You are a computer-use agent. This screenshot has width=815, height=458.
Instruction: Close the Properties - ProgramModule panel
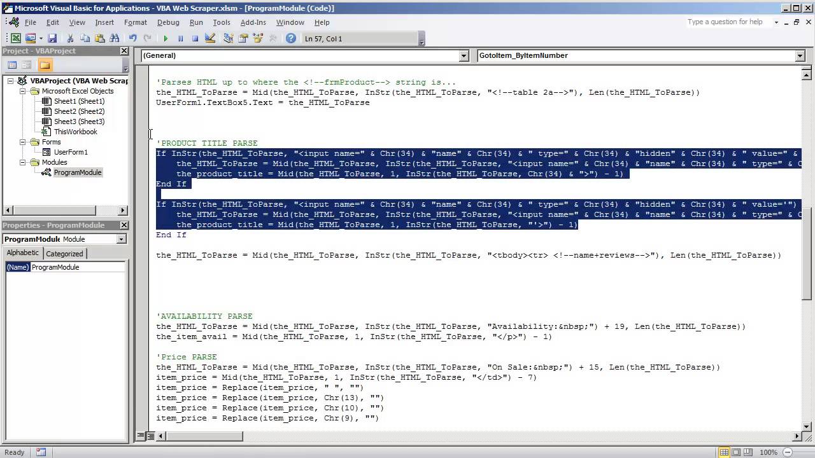124,225
